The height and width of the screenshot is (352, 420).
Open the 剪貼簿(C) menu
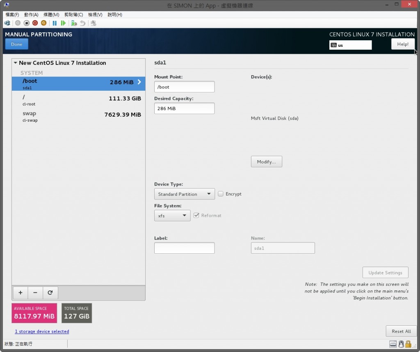73,14
